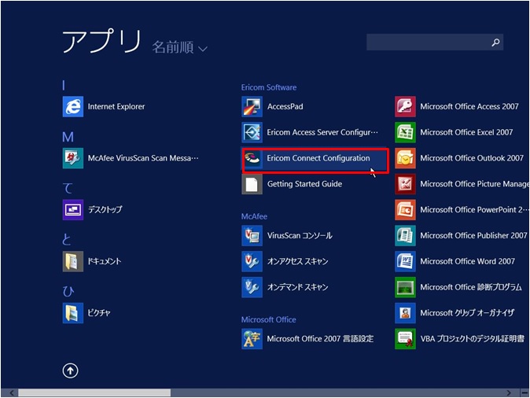Image resolution: width=530 pixels, height=398 pixels.
Task: Open the Getting Started Guide document icon
Action: click(x=252, y=184)
